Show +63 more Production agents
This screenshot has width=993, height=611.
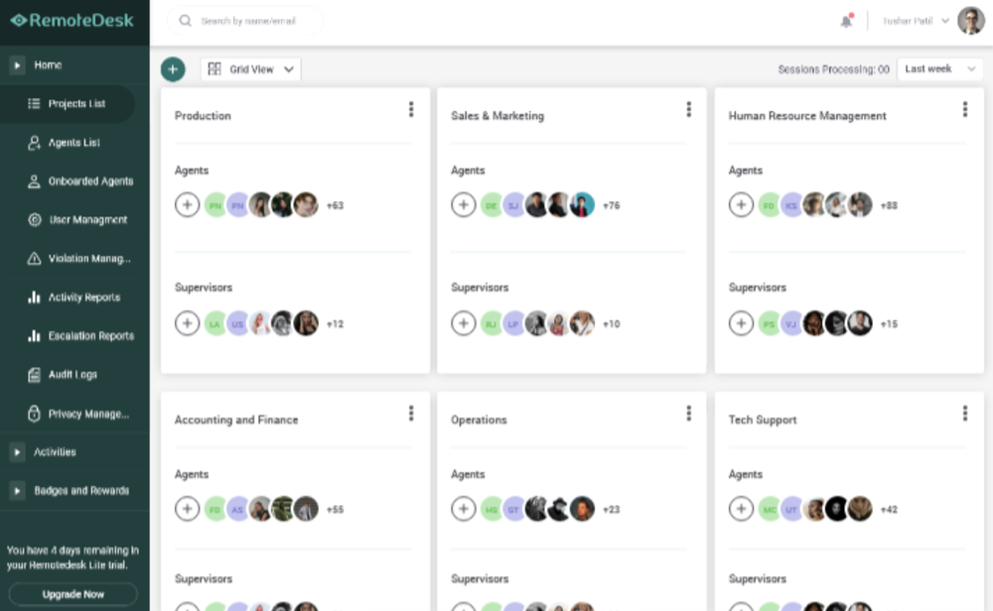[335, 206]
